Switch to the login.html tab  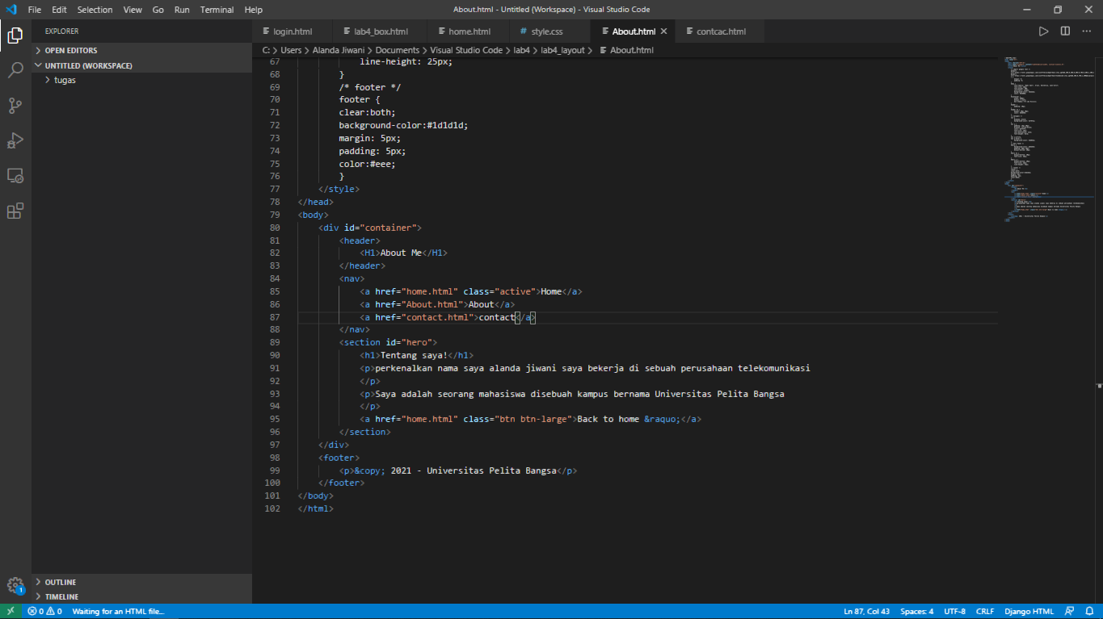click(x=293, y=31)
